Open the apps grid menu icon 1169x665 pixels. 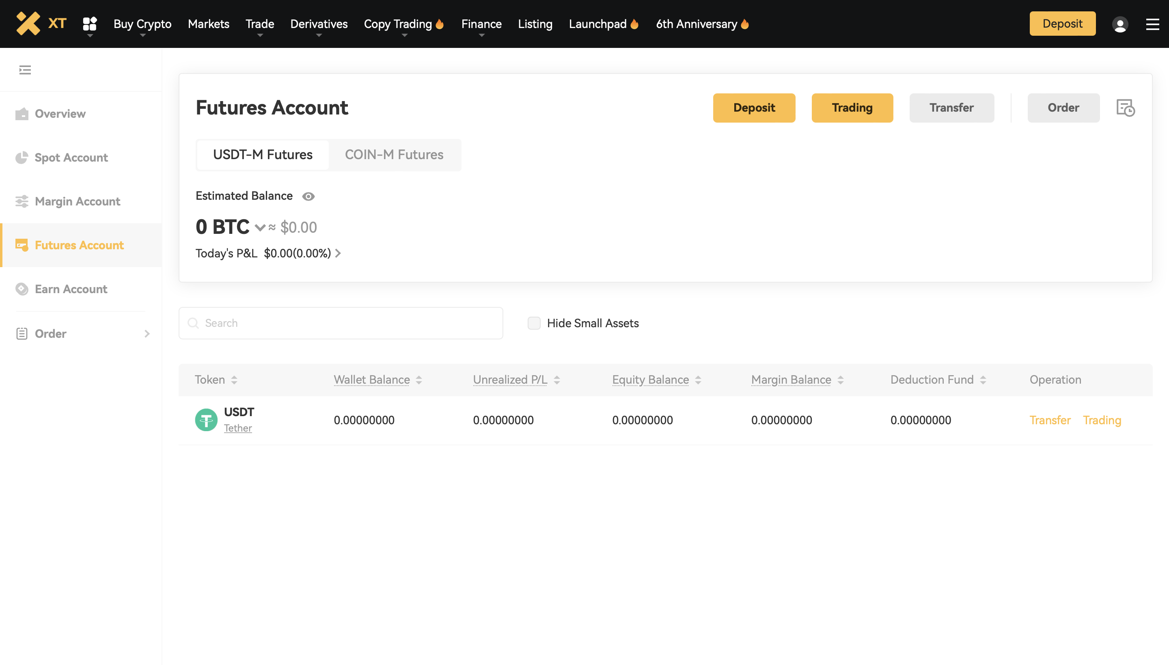point(90,24)
